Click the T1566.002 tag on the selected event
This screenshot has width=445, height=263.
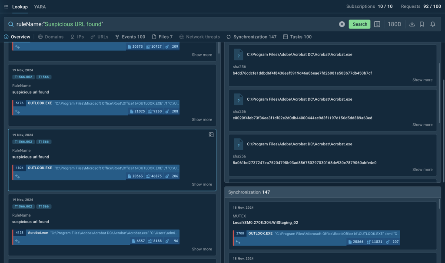[x=23, y=141]
